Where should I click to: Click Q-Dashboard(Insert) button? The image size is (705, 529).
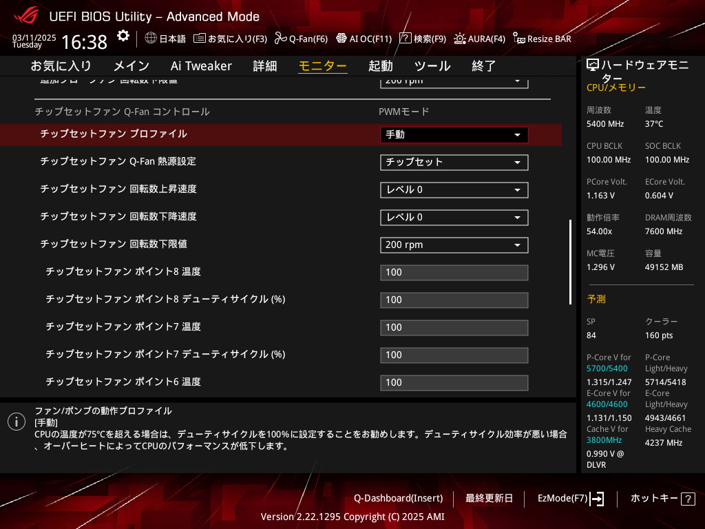(399, 499)
